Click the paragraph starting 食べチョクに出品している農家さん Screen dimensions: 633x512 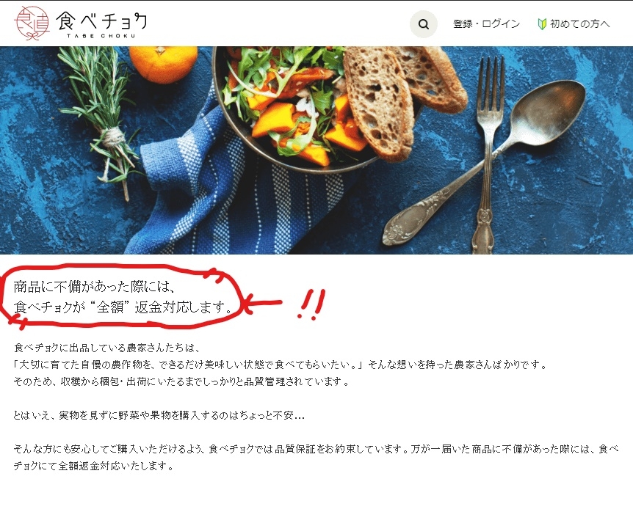coord(281,364)
